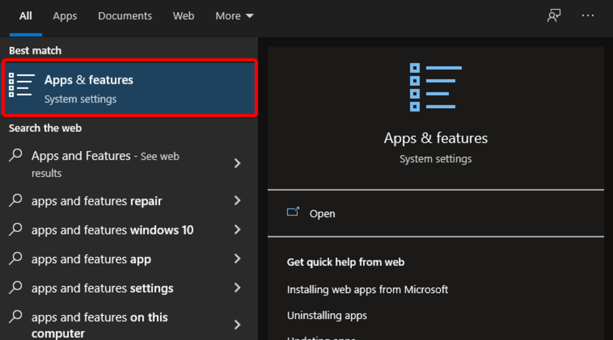
Task: Click the Apps & features list icon in best match
Action: (x=22, y=85)
